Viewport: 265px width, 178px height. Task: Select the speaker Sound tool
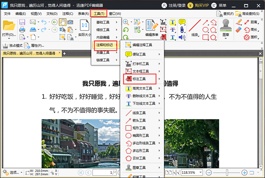[x=182, y=37]
